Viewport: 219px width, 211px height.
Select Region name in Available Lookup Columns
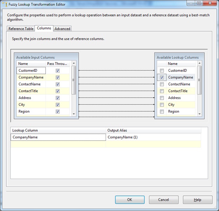pyautogui.click(x=181, y=111)
